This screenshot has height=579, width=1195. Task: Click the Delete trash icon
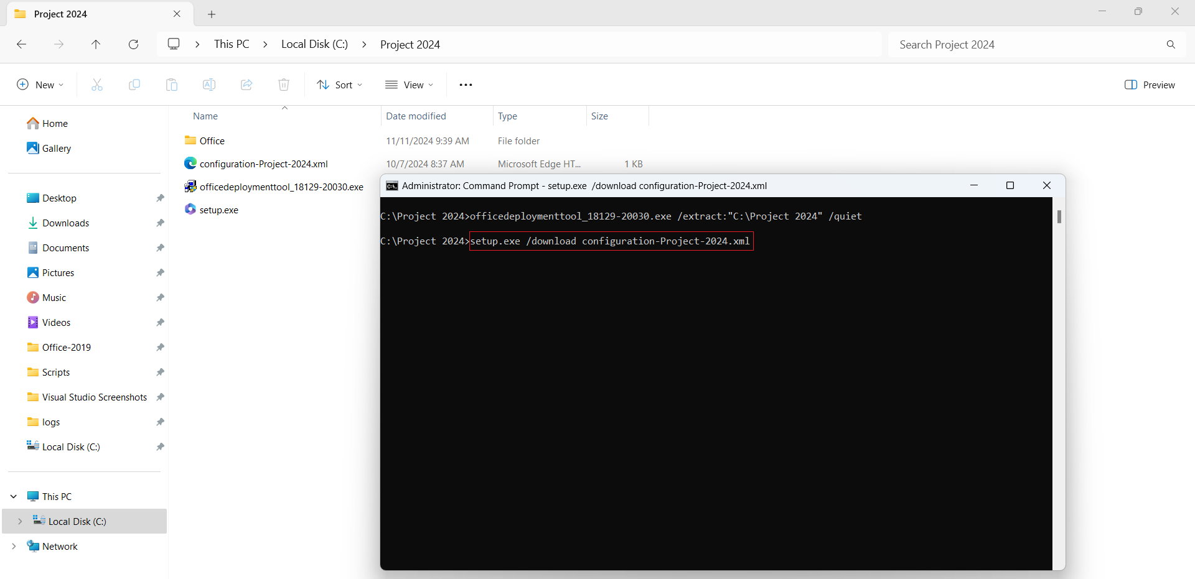[284, 85]
